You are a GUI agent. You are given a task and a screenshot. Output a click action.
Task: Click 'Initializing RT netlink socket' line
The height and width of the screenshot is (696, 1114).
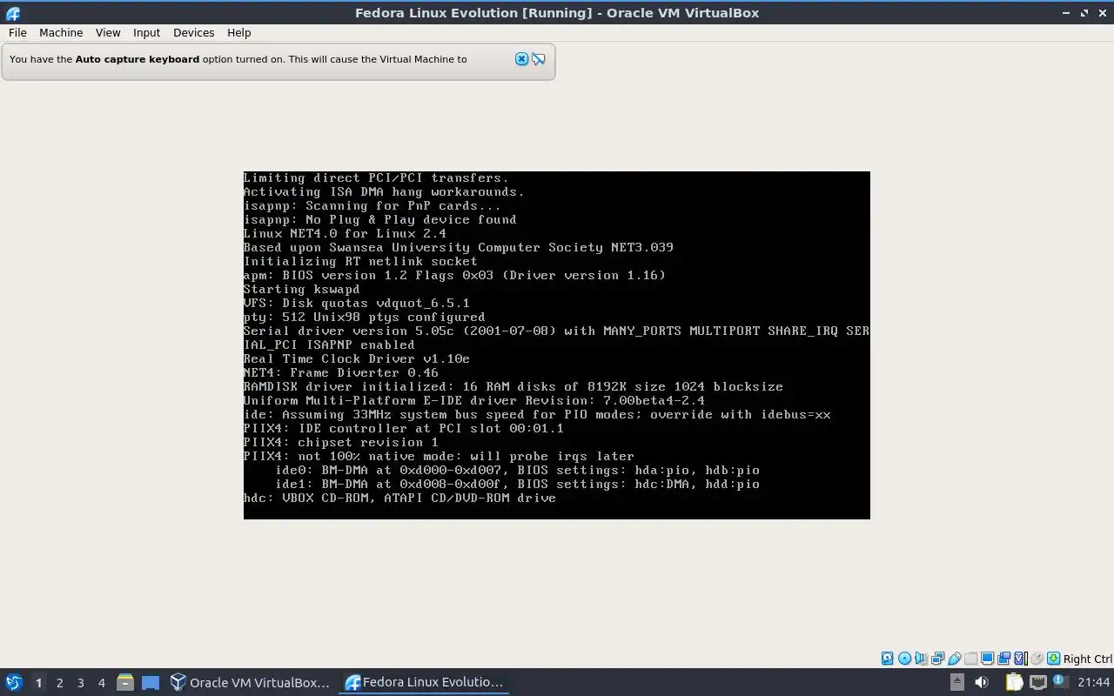(x=360, y=261)
